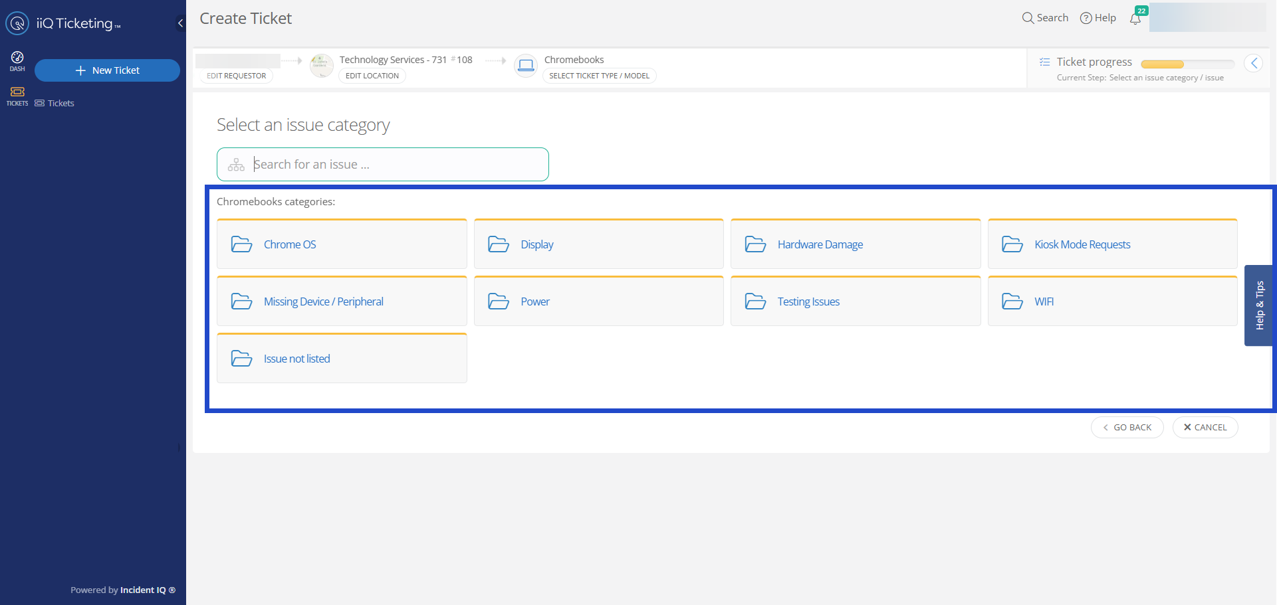Click the iiQ Ticketing logo
Viewport: 1277px width, 605px height.
(17, 23)
